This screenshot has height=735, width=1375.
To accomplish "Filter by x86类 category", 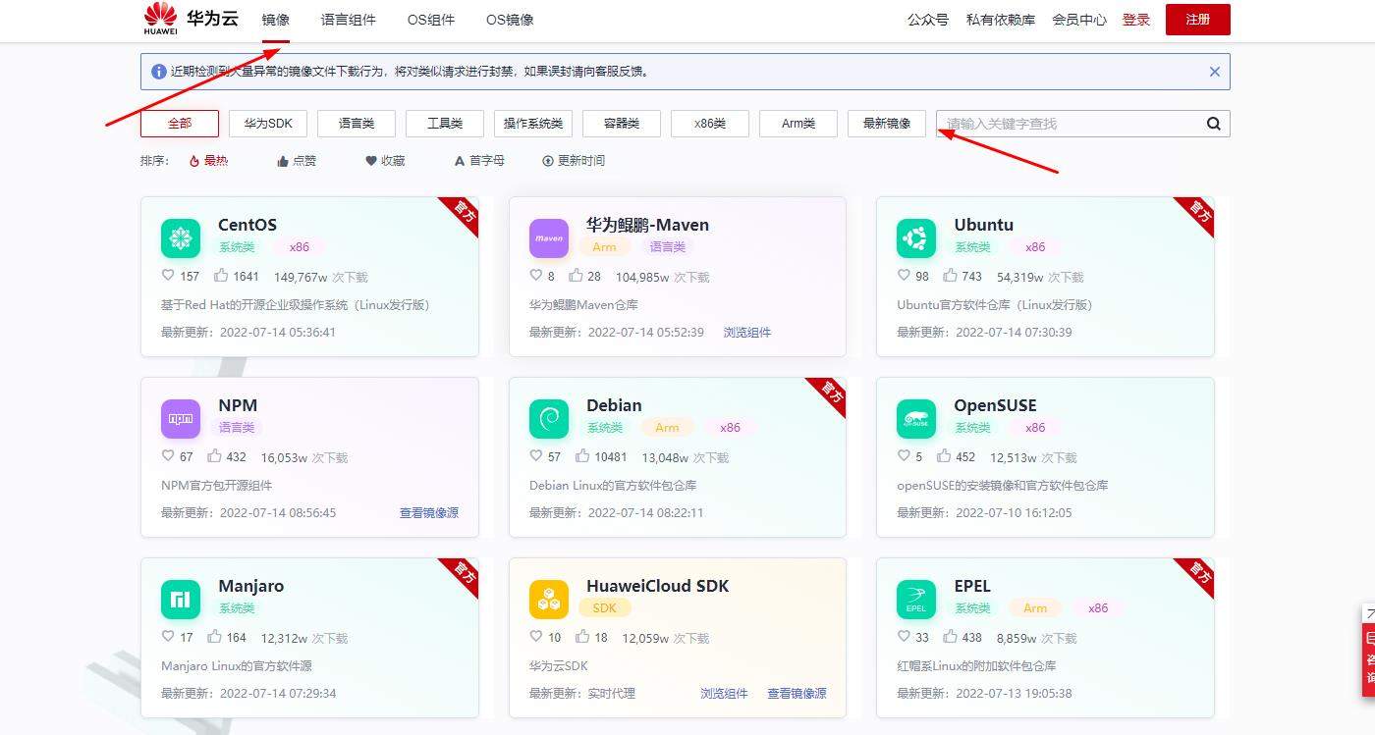I will click(x=710, y=124).
